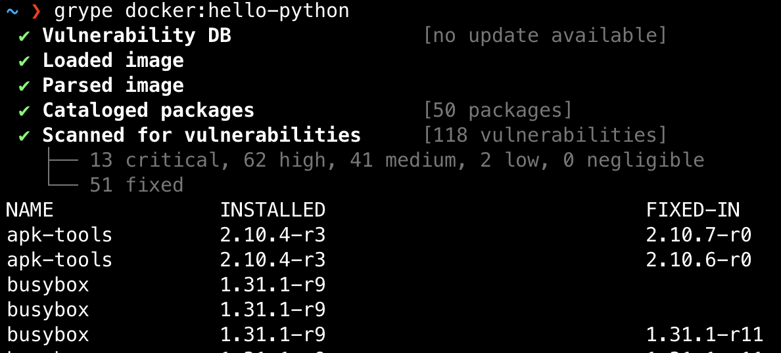Click the severity summary line starting "13 critical"

(396, 160)
